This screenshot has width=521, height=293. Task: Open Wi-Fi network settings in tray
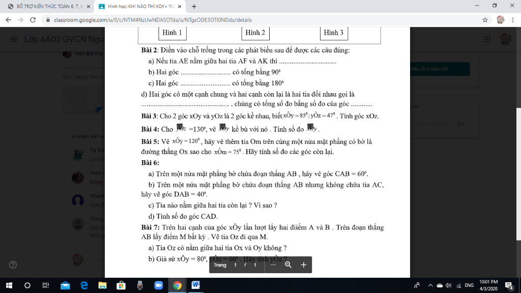click(x=458, y=285)
